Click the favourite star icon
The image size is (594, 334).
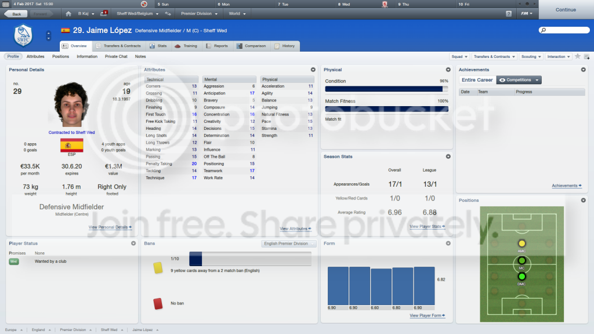577,56
